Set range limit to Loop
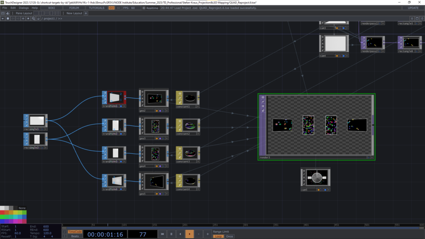The width and height of the screenshot is (425, 239). (218, 236)
